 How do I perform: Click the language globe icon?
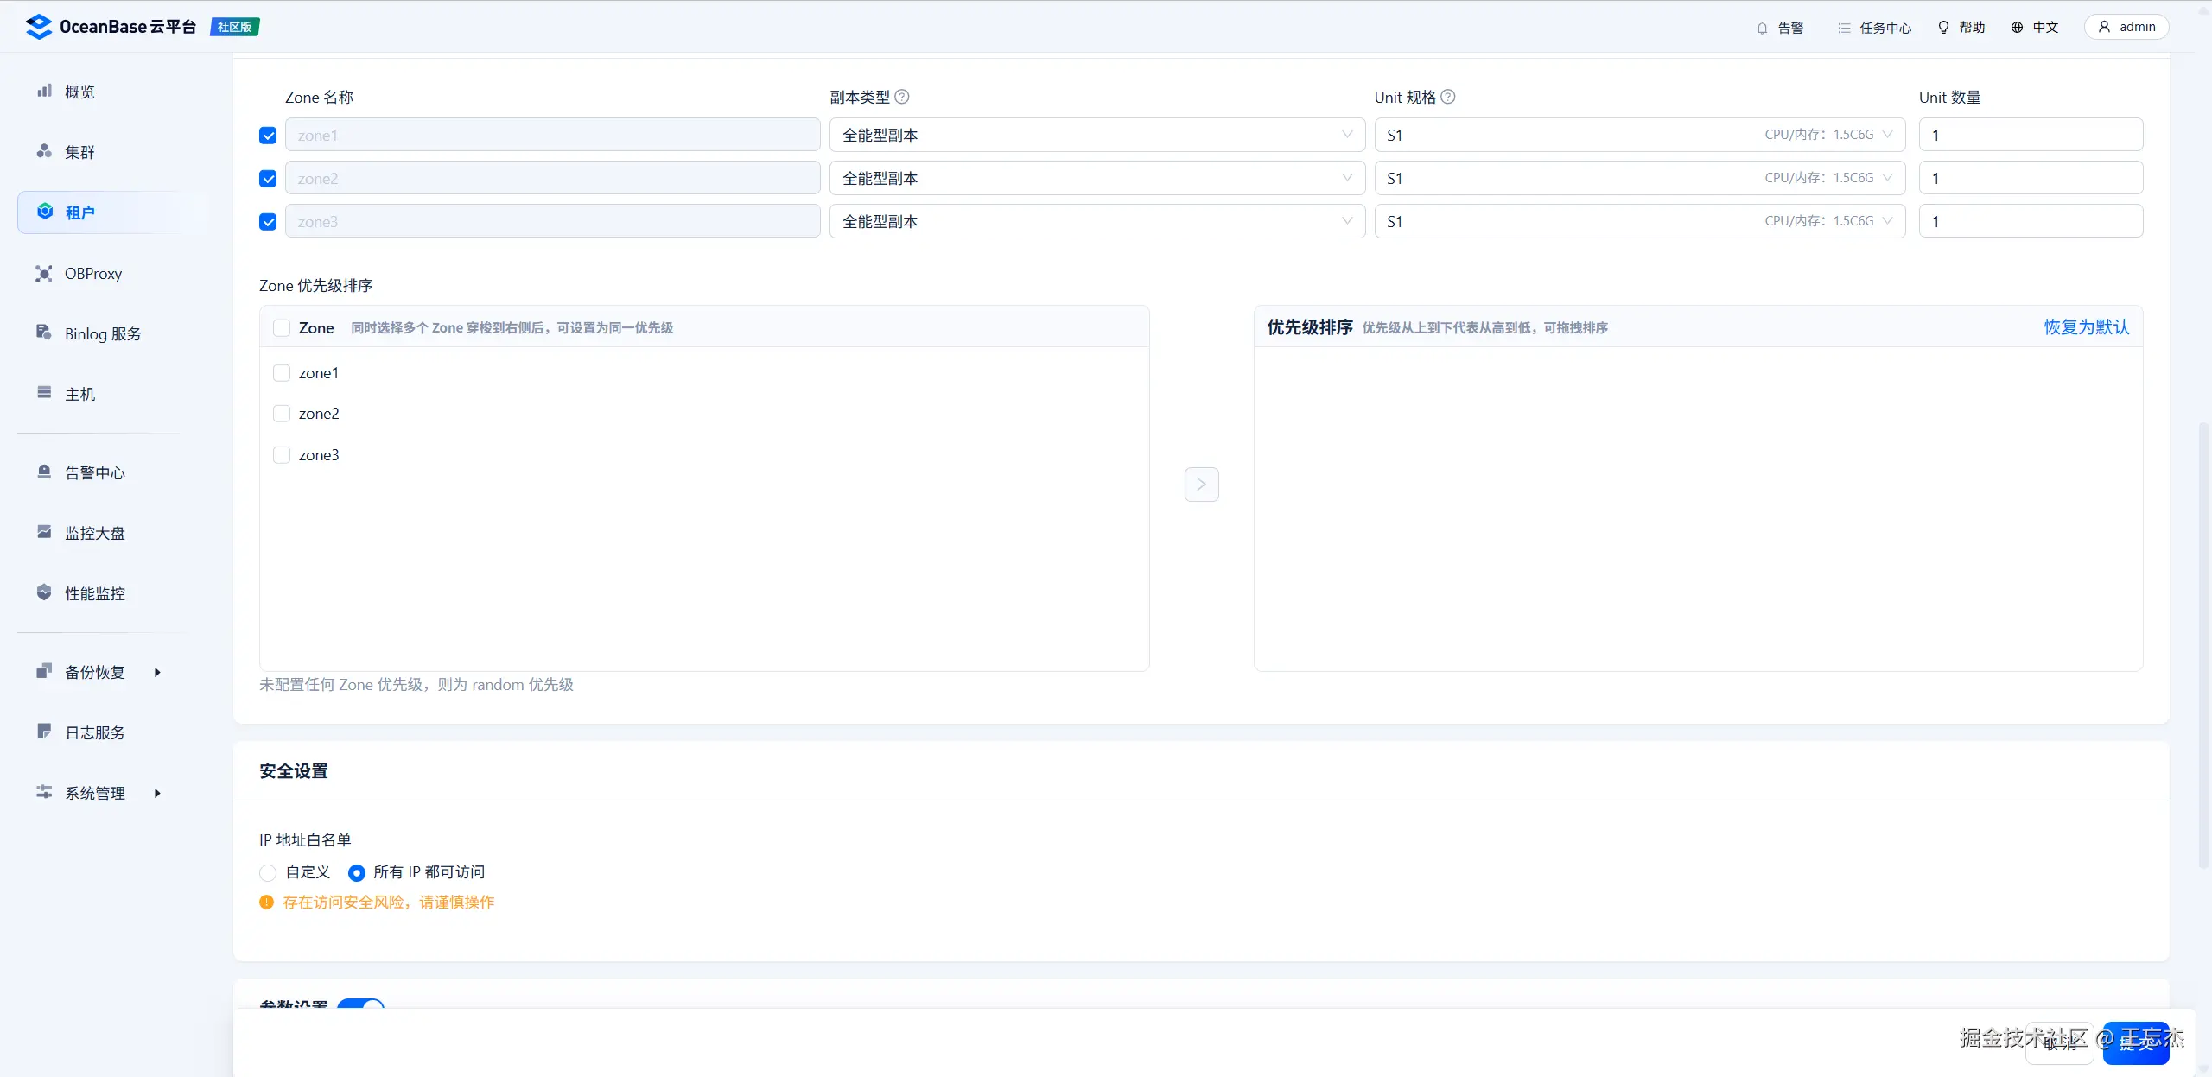2018,28
